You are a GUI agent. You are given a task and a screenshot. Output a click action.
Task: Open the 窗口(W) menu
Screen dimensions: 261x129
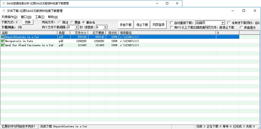(x=26, y=17)
